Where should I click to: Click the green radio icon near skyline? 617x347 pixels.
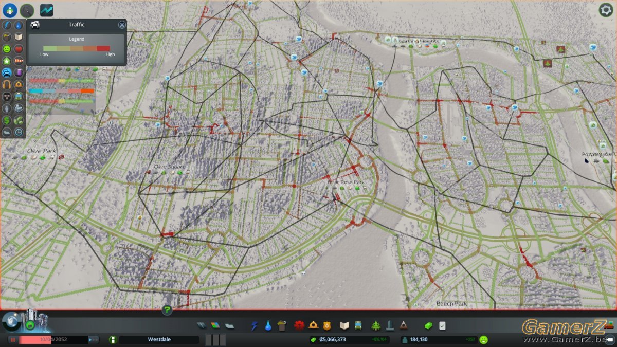click(29, 325)
